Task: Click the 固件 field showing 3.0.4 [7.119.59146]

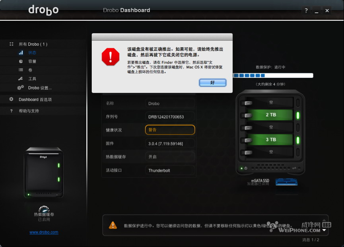Action: 170,144
